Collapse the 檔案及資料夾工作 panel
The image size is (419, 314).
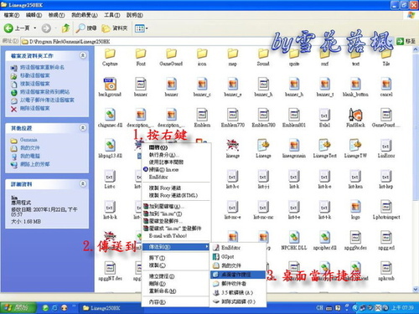83,55
